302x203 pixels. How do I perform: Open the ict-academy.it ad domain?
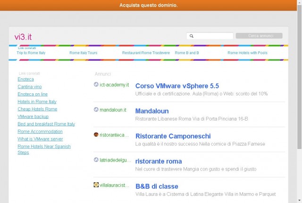click(114, 85)
